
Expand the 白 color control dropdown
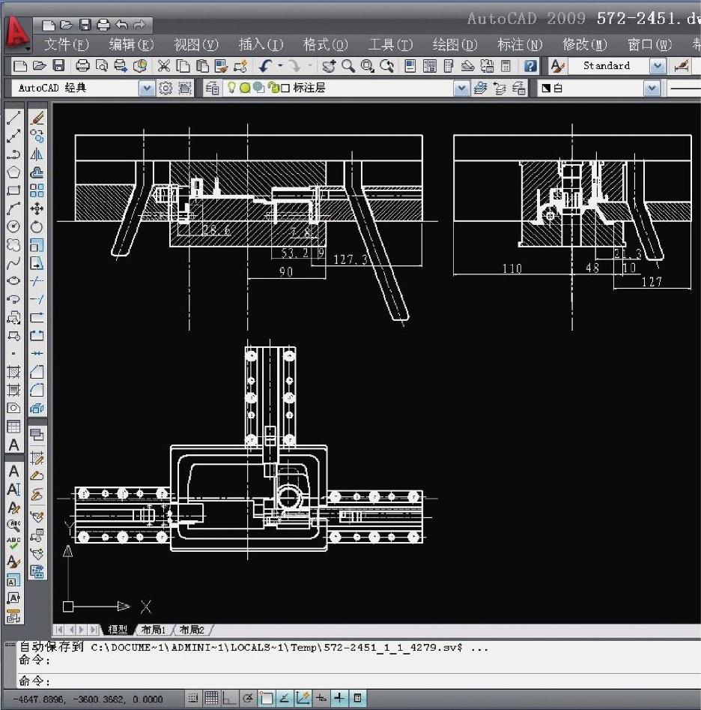point(652,88)
